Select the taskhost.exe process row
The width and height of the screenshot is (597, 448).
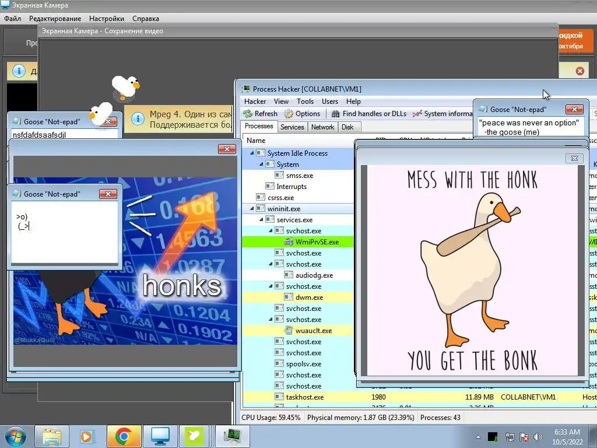point(420,397)
